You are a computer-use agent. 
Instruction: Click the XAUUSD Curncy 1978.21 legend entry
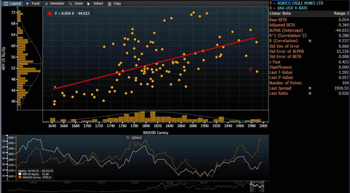coord(35,177)
